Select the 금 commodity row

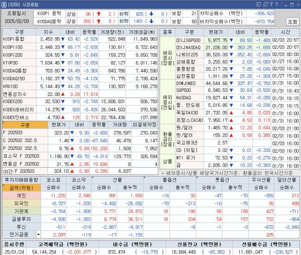coord(237,165)
